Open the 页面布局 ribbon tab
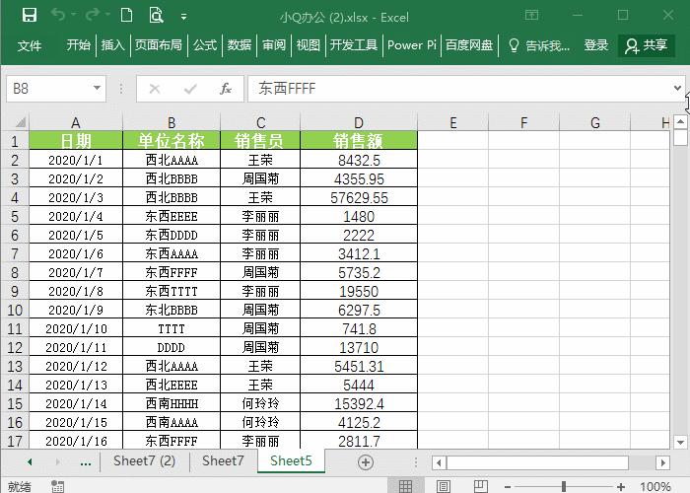 [x=159, y=45]
